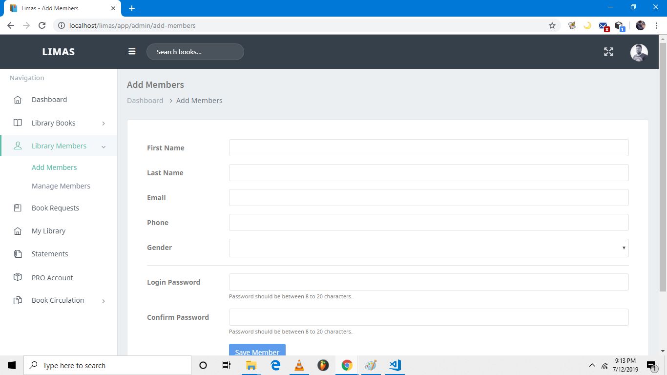Click the Save Member button

257,350
